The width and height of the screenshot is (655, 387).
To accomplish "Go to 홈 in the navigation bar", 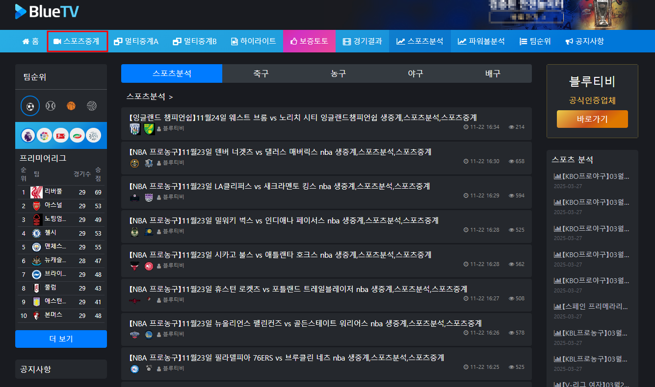I will tap(30, 41).
